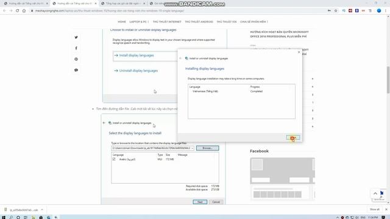Open File Explorer from the taskbar

tap(33, 217)
